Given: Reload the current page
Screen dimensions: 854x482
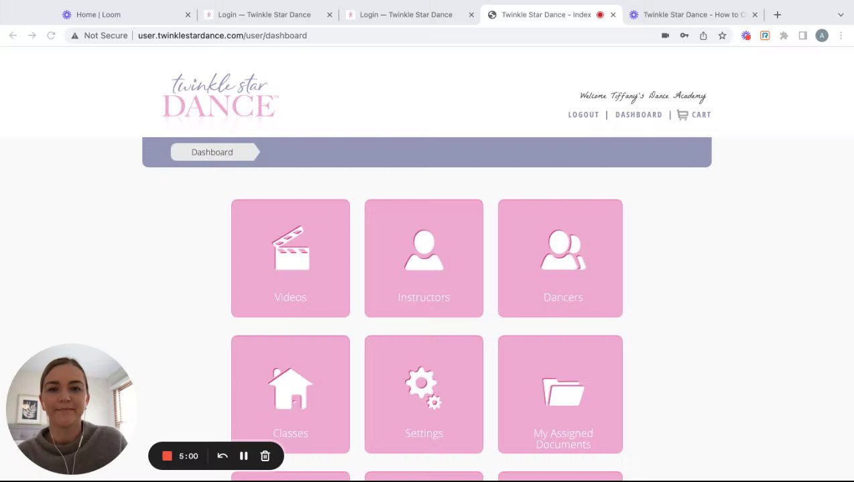Looking at the screenshot, I should point(51,35).
